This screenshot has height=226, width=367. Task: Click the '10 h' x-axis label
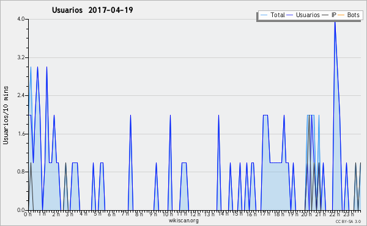pos(168,214)
